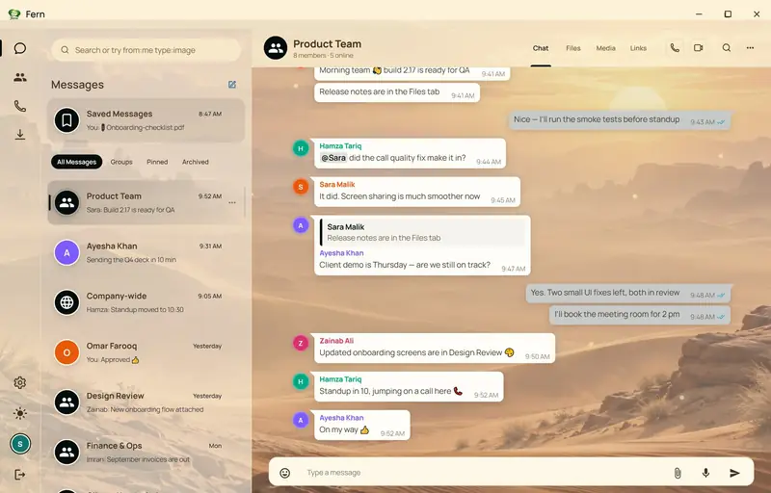
Task: Open more options in chat header
Action: (750, 48)
